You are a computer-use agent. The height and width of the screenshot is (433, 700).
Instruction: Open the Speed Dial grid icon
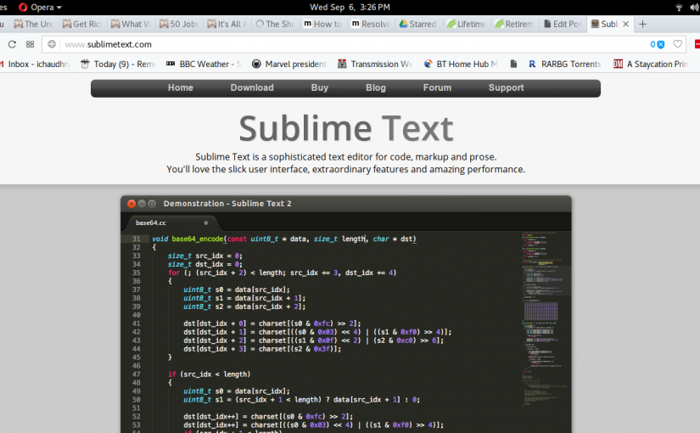pyautogui.click(x=31, y=44)
